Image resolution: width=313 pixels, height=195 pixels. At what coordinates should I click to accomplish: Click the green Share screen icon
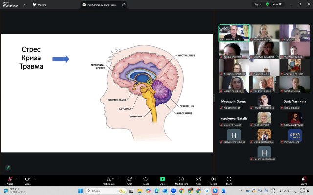(162, 179)
